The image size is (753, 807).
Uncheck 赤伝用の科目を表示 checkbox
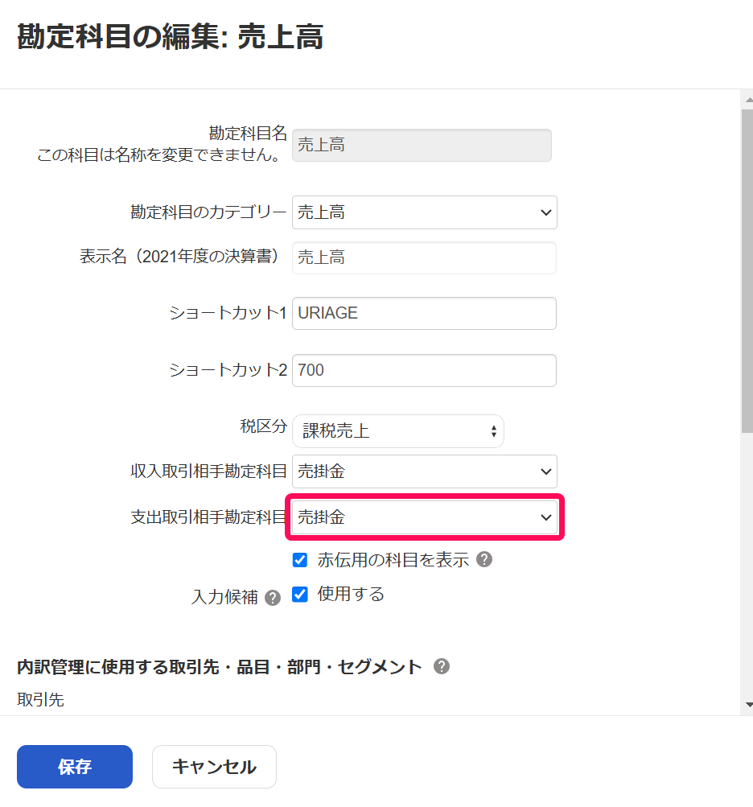tap(299, 559)
